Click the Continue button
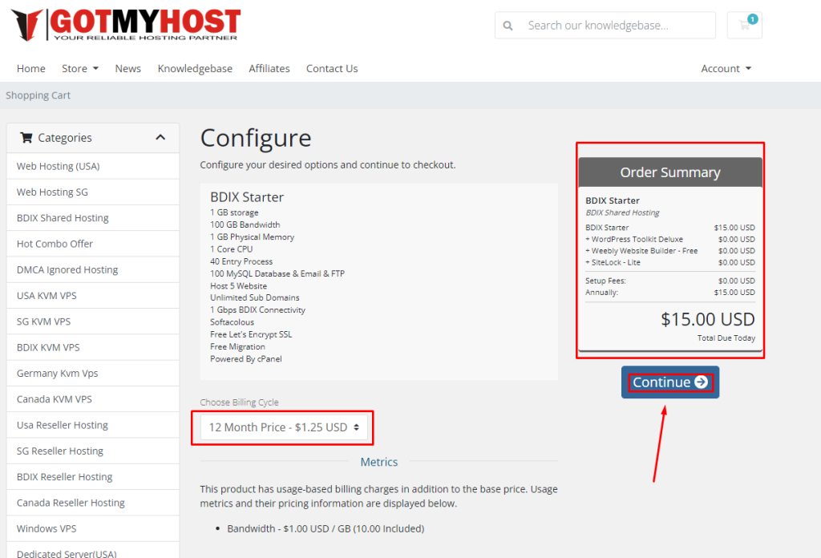Image resolution: width=821 pixels, height=558 pixels. pos(670,382)
